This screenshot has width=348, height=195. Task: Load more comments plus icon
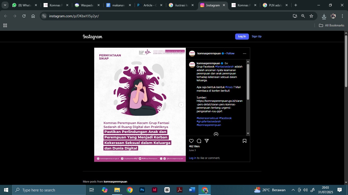pyautogui.click(x=216, y=134)
